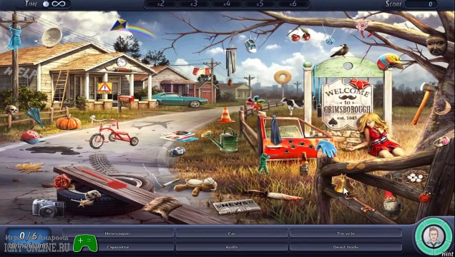Image resolution: width=455 pixels, height=257 pixels.
Task: Click the colorful pinwheel by the fence
Action: click(255, 103)
